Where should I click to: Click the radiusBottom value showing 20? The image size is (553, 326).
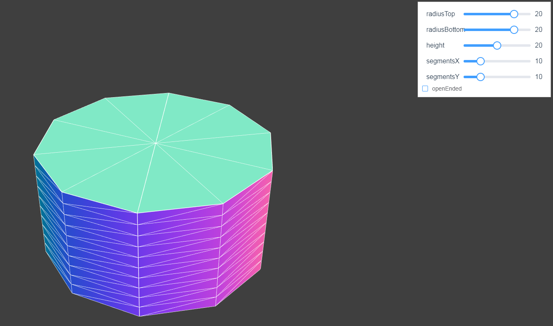pos(539,29)
